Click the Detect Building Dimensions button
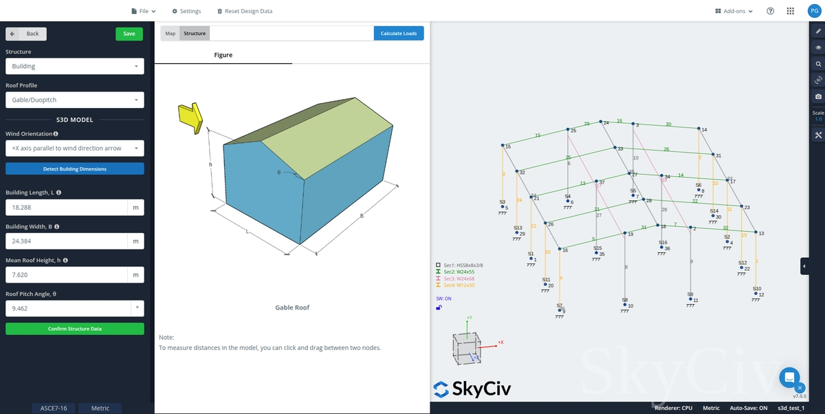 (74, 168)
